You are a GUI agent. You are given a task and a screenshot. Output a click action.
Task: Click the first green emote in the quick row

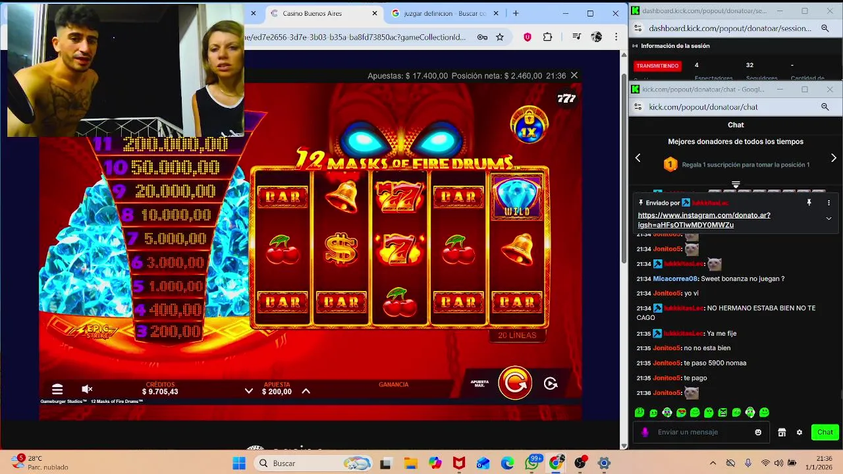pyautogui.click(x=639, y=413)
